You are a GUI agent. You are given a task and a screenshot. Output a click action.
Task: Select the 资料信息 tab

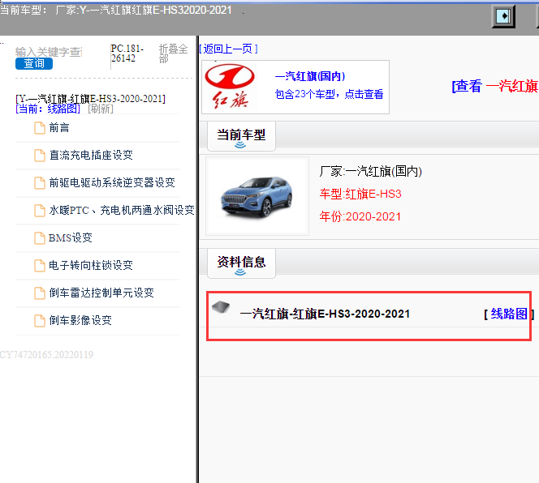241,263
